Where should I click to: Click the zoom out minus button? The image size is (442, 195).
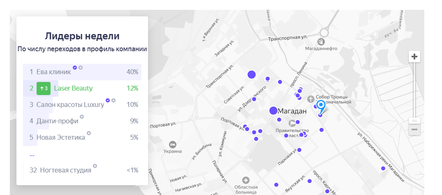point(414,129)
